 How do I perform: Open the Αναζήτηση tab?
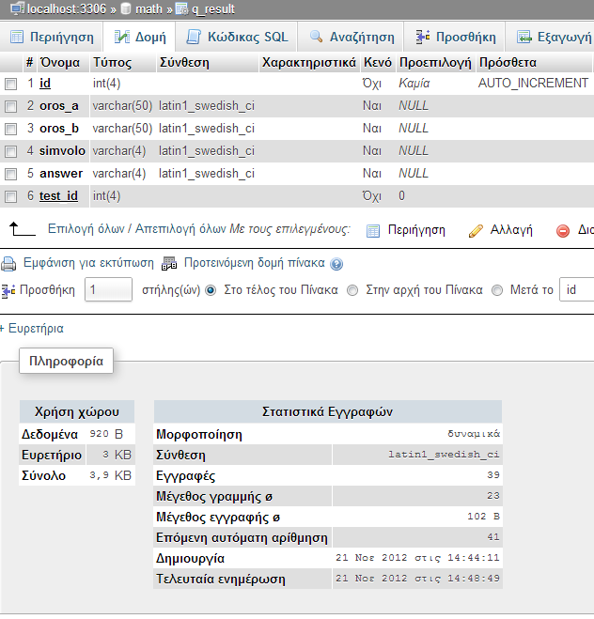tap(351, 37)
